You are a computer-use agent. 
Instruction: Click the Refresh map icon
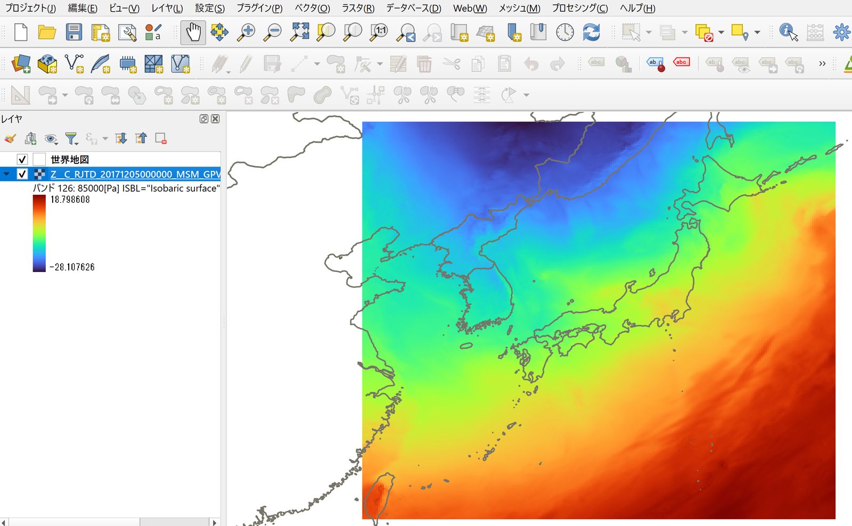coord(591,32)
